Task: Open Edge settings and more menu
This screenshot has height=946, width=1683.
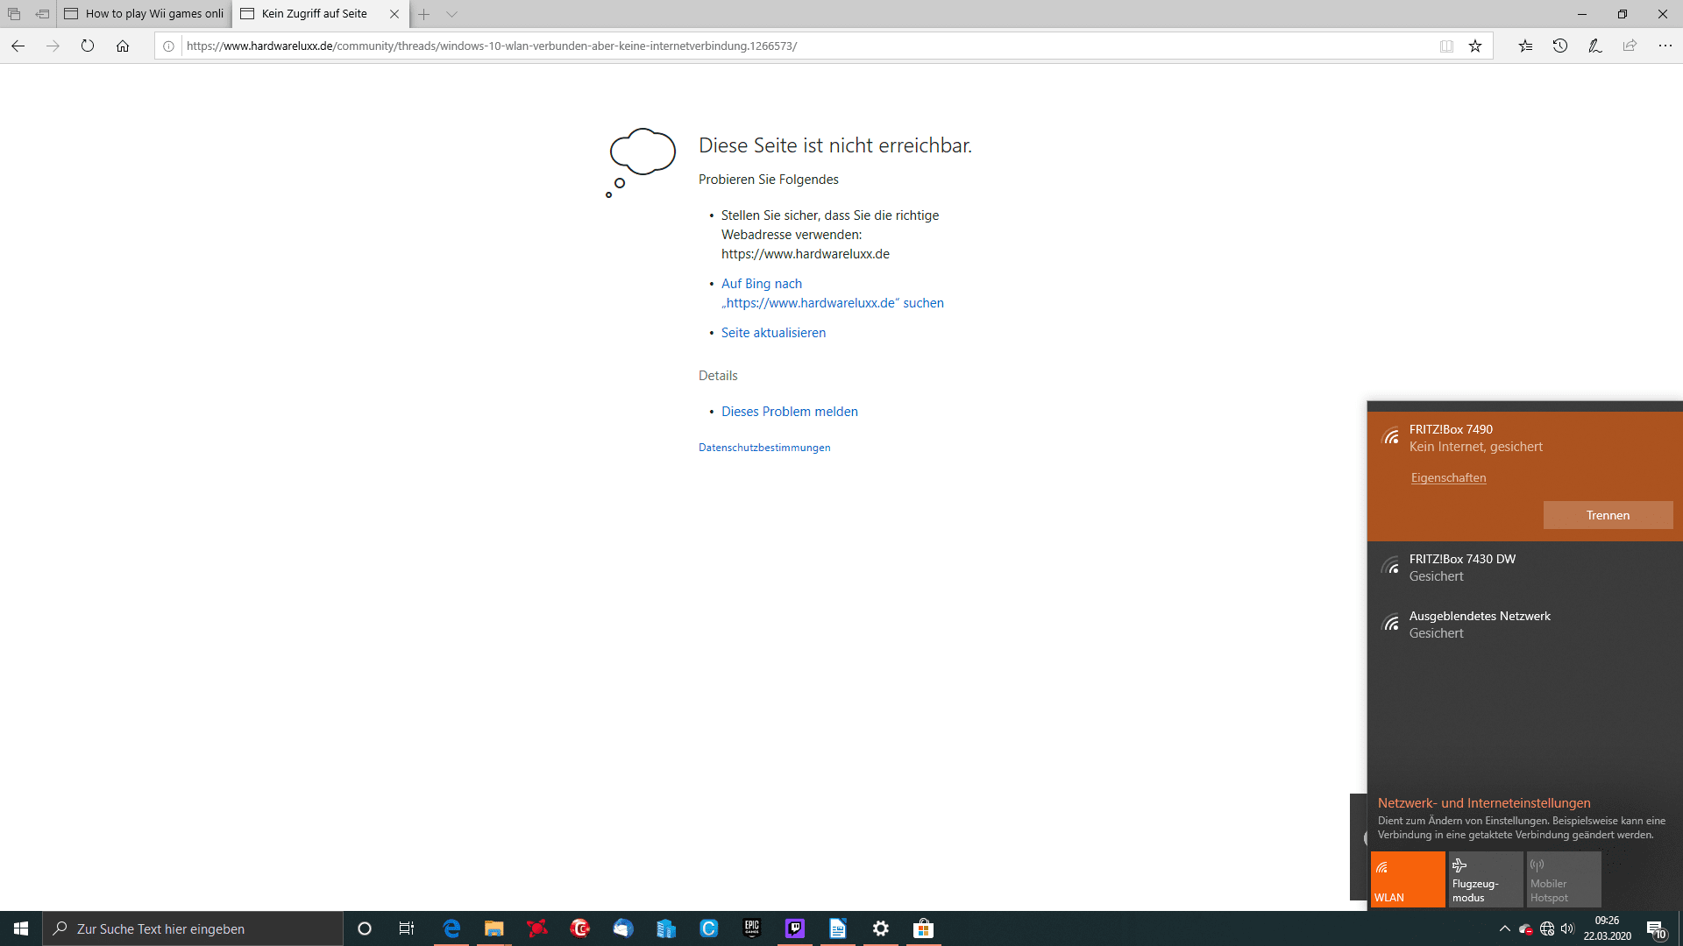Action: coord(1665,46)
